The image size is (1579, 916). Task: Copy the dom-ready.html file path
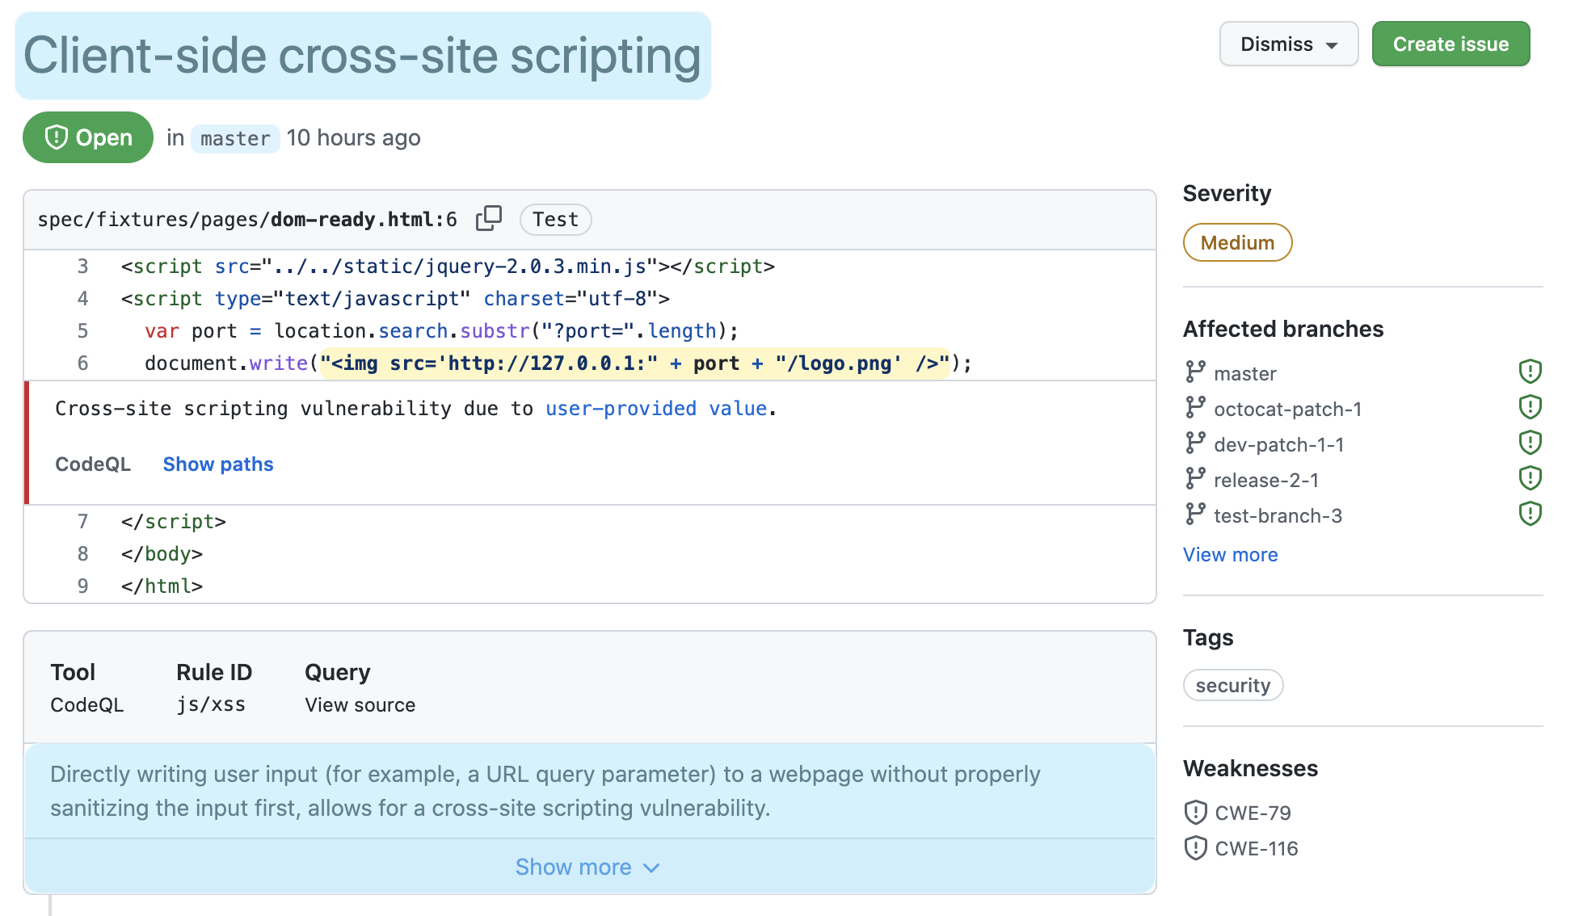coord(489,219)
